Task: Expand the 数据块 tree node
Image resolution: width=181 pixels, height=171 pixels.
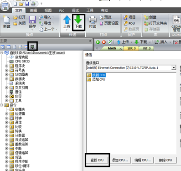Action: coord(6,79)
